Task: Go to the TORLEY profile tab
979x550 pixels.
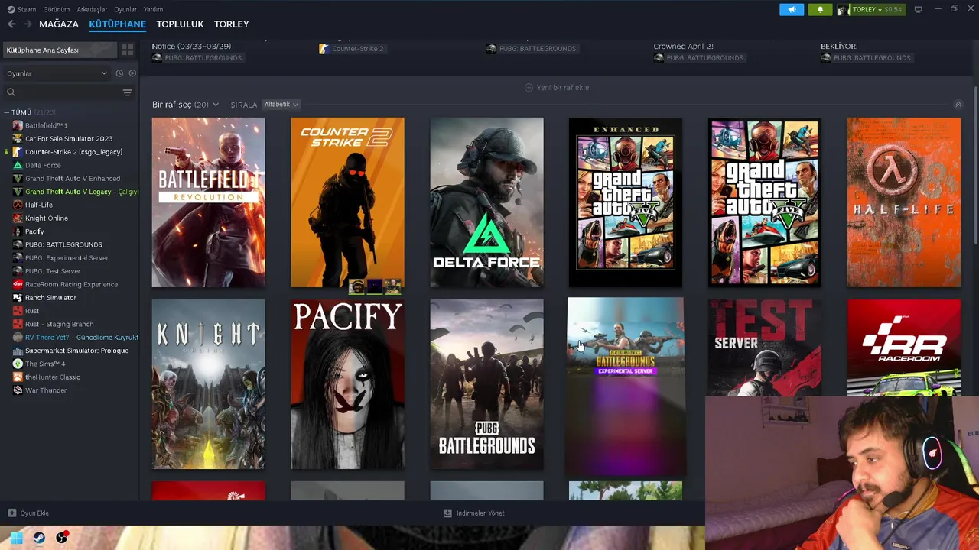Action: click(231, 24)
